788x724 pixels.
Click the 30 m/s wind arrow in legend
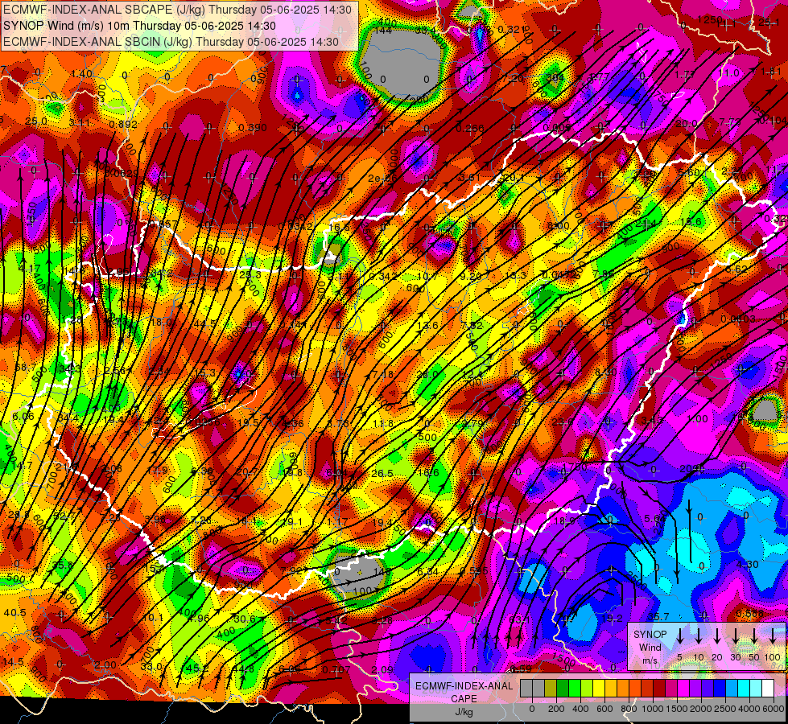[x=736, y=636]
